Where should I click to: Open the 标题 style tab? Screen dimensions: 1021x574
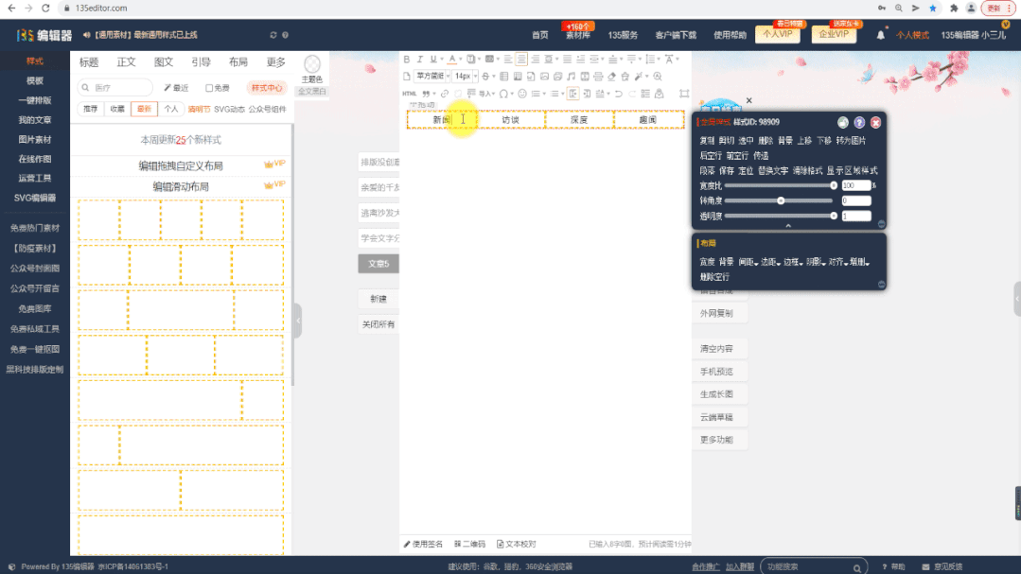click(x=89, y=62)
